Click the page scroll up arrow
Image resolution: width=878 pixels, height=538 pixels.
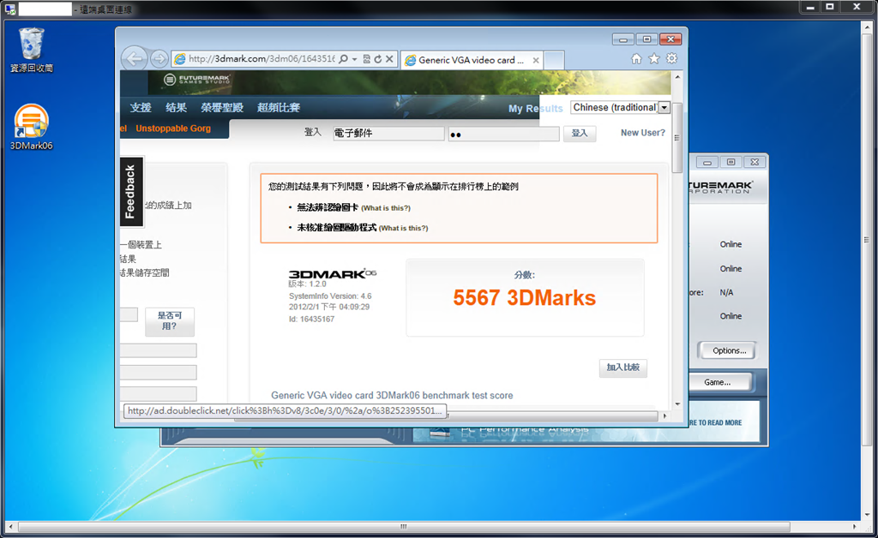[x=677, y=76]
